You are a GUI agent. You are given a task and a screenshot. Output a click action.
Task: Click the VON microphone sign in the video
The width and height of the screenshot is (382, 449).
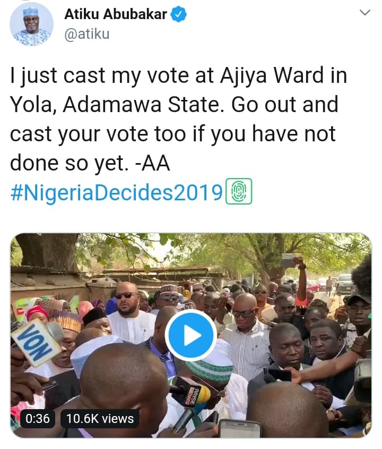[x=36, y=340]
